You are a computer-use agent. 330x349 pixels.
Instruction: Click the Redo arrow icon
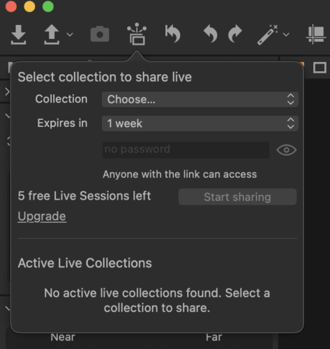tap(235, 34)
